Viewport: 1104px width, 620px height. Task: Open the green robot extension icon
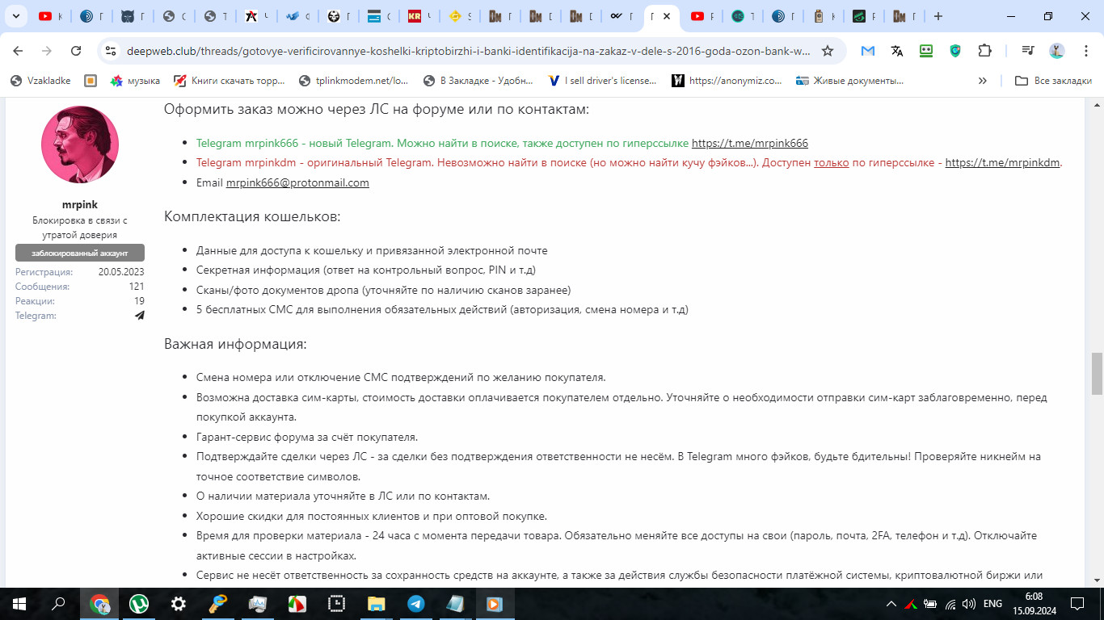tap(926, 50)
